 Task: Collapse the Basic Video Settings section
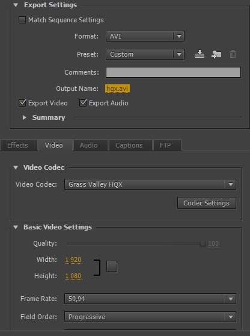click(x=16, y=227)
